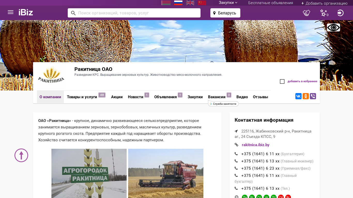Click the search field for organizations

134,13
